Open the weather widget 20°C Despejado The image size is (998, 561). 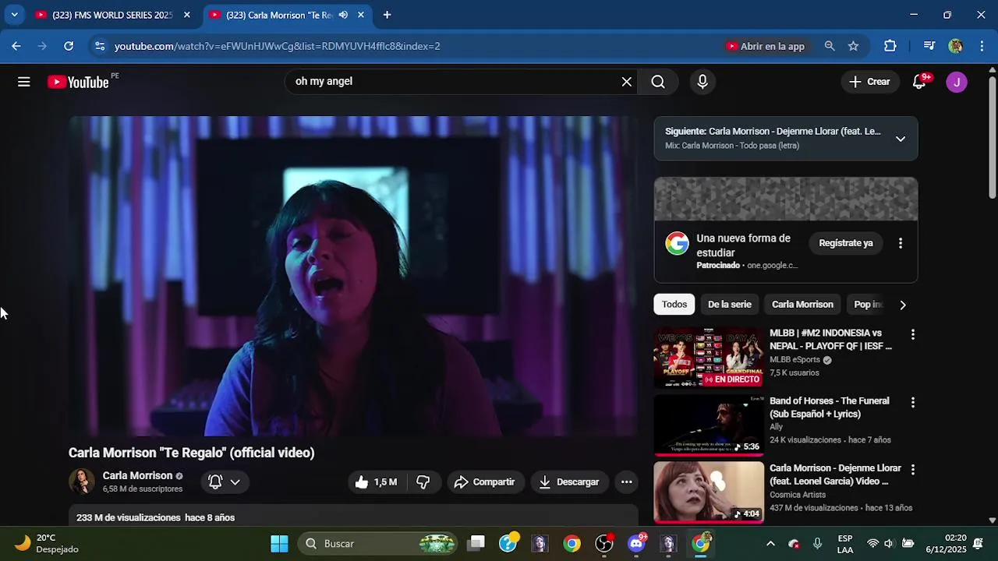coord(47,544)
